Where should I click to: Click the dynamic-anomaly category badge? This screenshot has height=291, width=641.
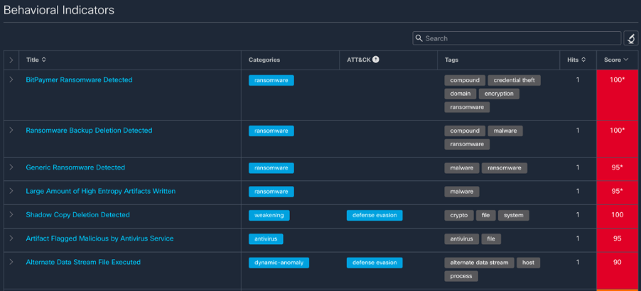click(279, 263)
